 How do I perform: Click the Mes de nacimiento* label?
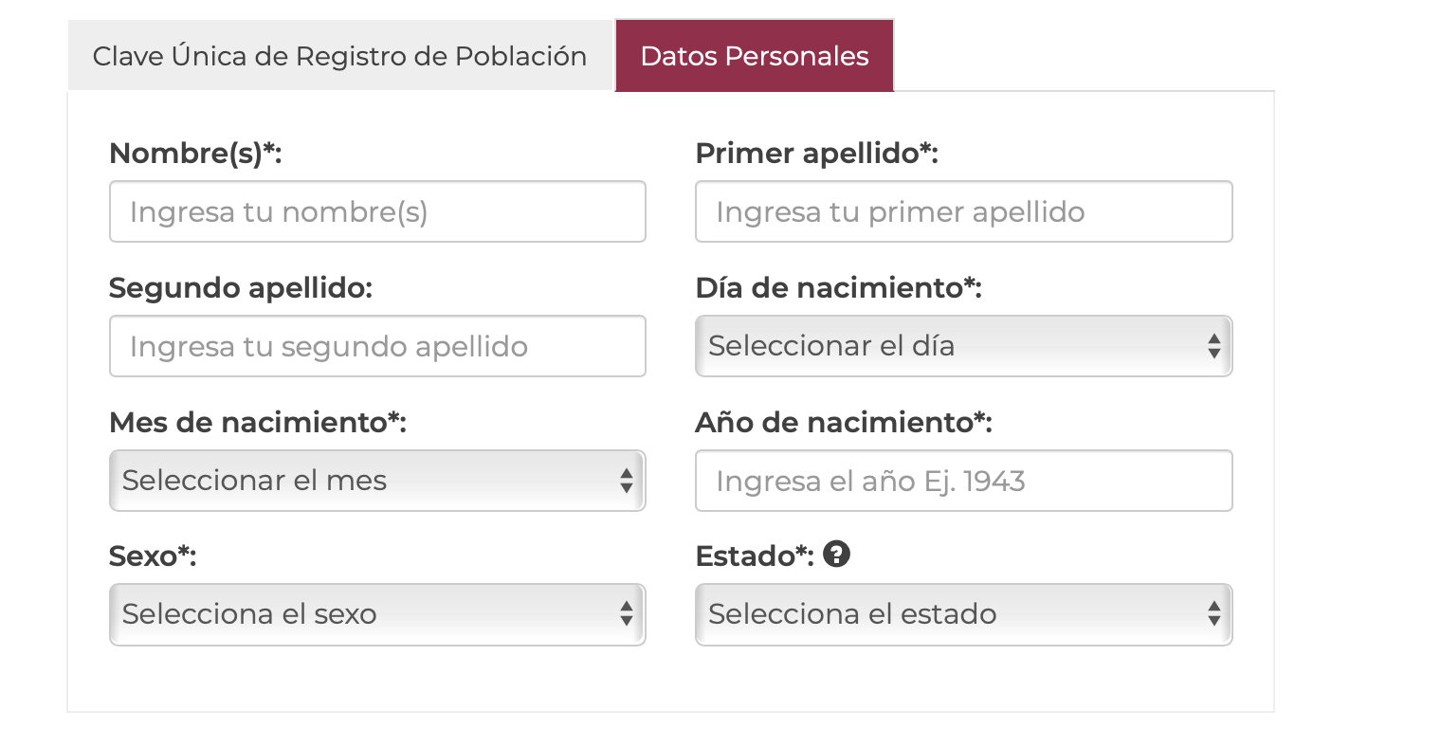pos(258,422)
